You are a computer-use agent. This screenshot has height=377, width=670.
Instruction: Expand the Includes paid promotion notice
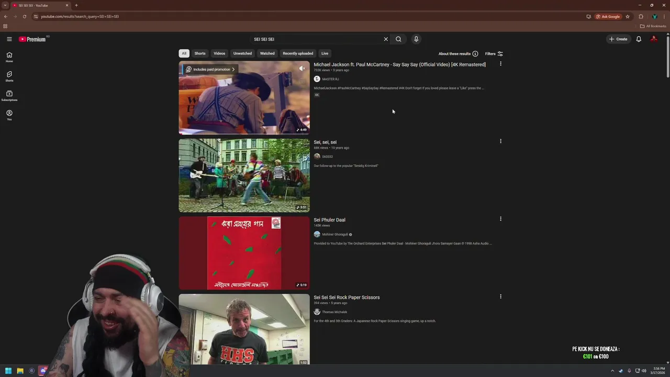click(x=211, y=69)
